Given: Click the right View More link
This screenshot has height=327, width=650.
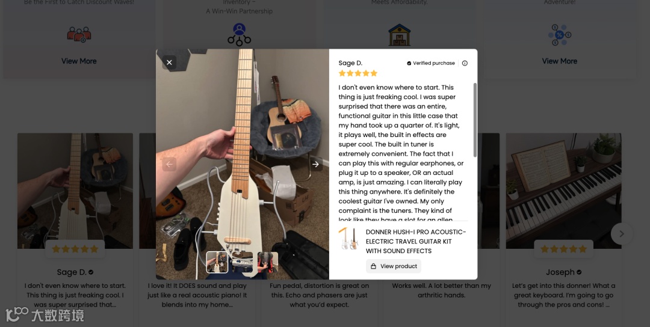Looking at the screenshot, I should (x=559, y=61).
